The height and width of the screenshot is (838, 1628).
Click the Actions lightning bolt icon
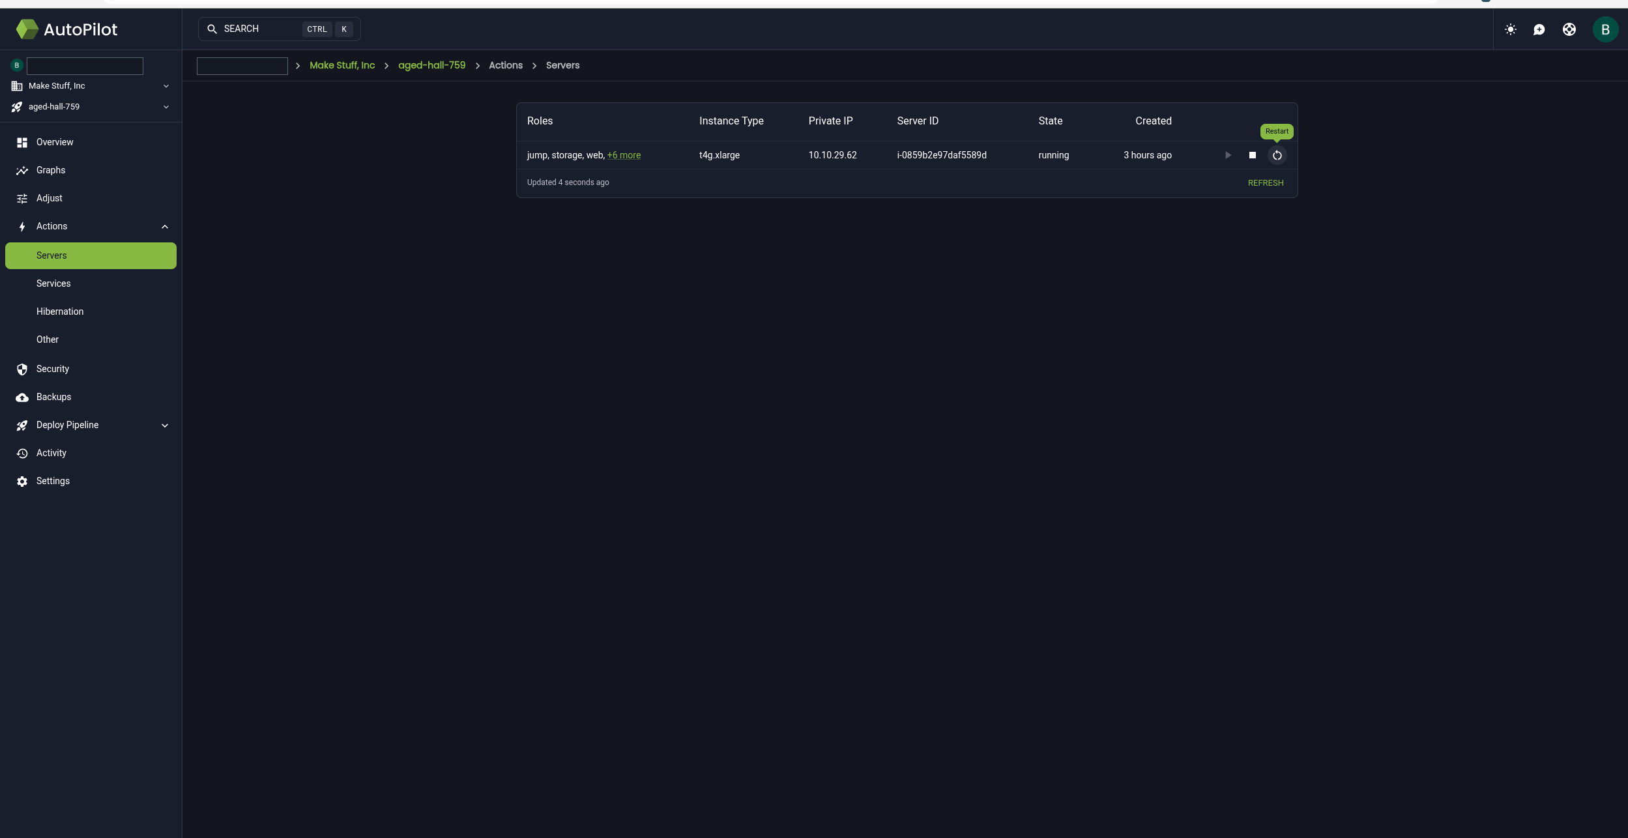coord(22,227)
